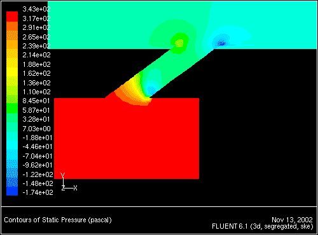Select the -9.62e+01 legend value
This screenshot has height=235, width=318.
[38, 165]
